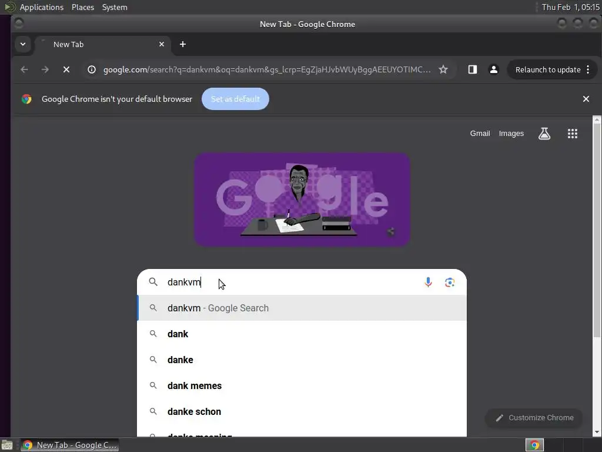The image size is (602, 452).
Task: Select 'dank memes' suggestion
Action: (x=302, y=385)
